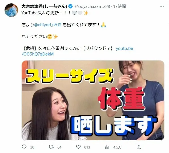Open the 17時間 timestamp permalink
This screenshot has height=153, width=169.
(x=120, y=6)
